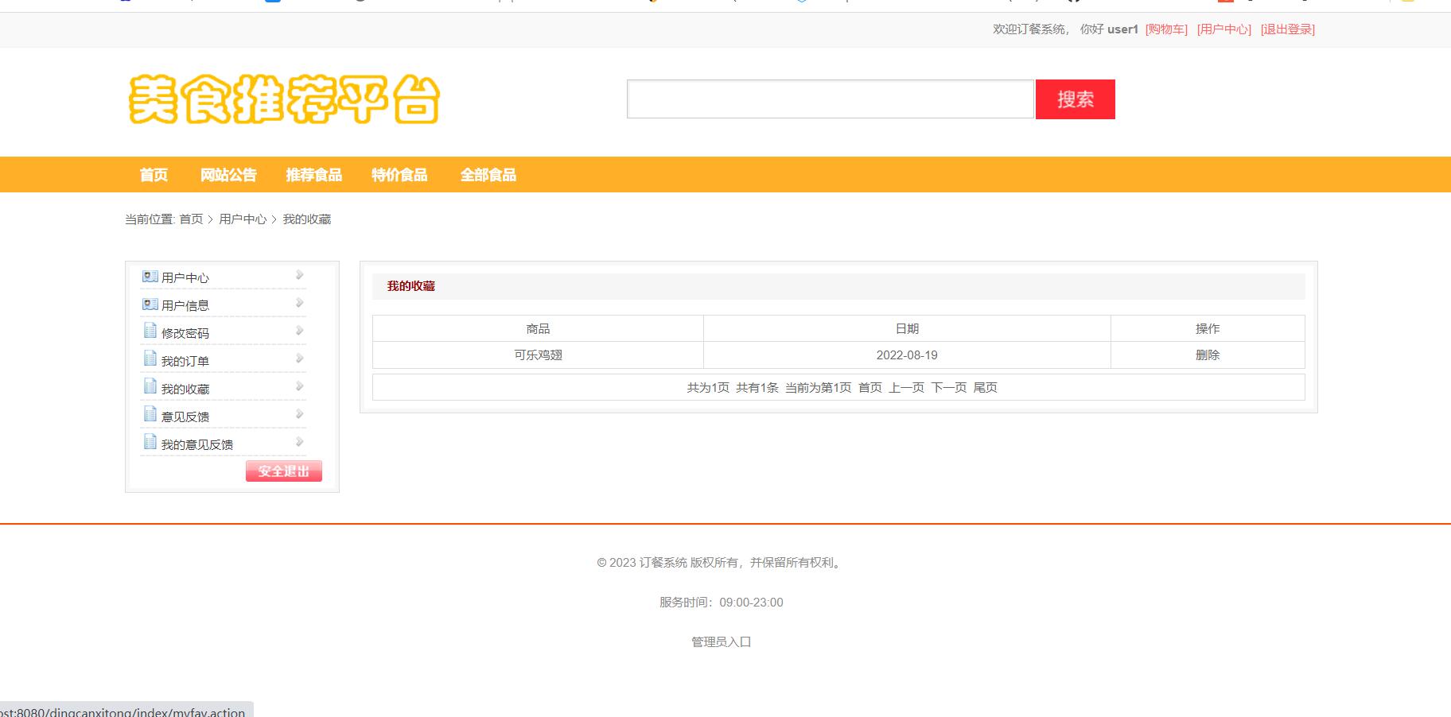
Task: Click the 安全退出 button
Action: pos(284,471)
